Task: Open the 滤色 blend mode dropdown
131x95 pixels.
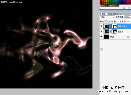Action: pyautogui.click(x=107, y=17)
